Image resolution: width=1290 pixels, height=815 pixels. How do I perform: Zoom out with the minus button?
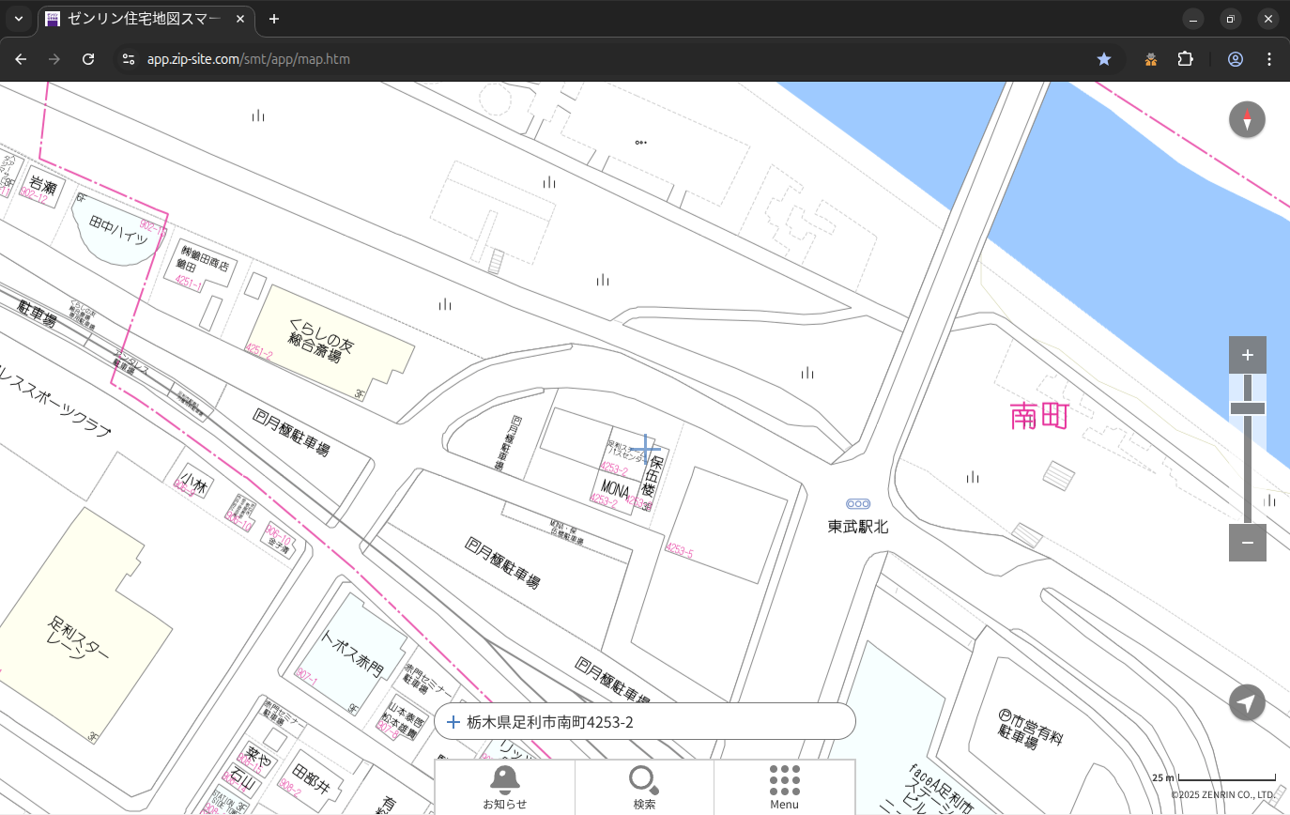click(x=1247, y=543)
